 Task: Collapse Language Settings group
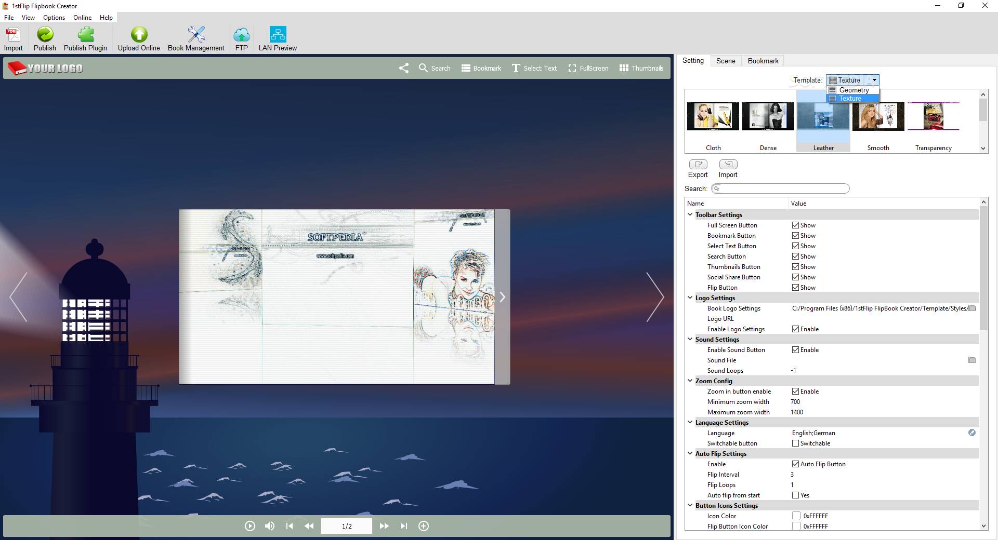(690, 422)
